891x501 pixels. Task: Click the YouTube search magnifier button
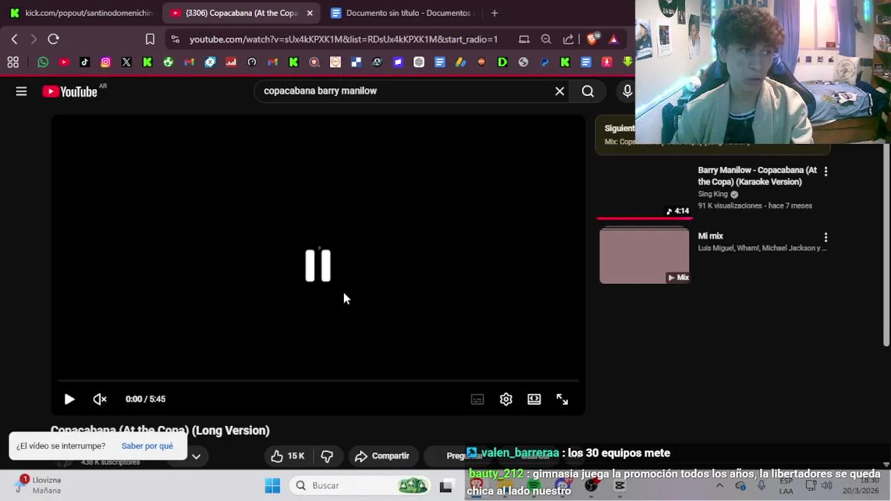pyautogui.click(x=588, y=91)
